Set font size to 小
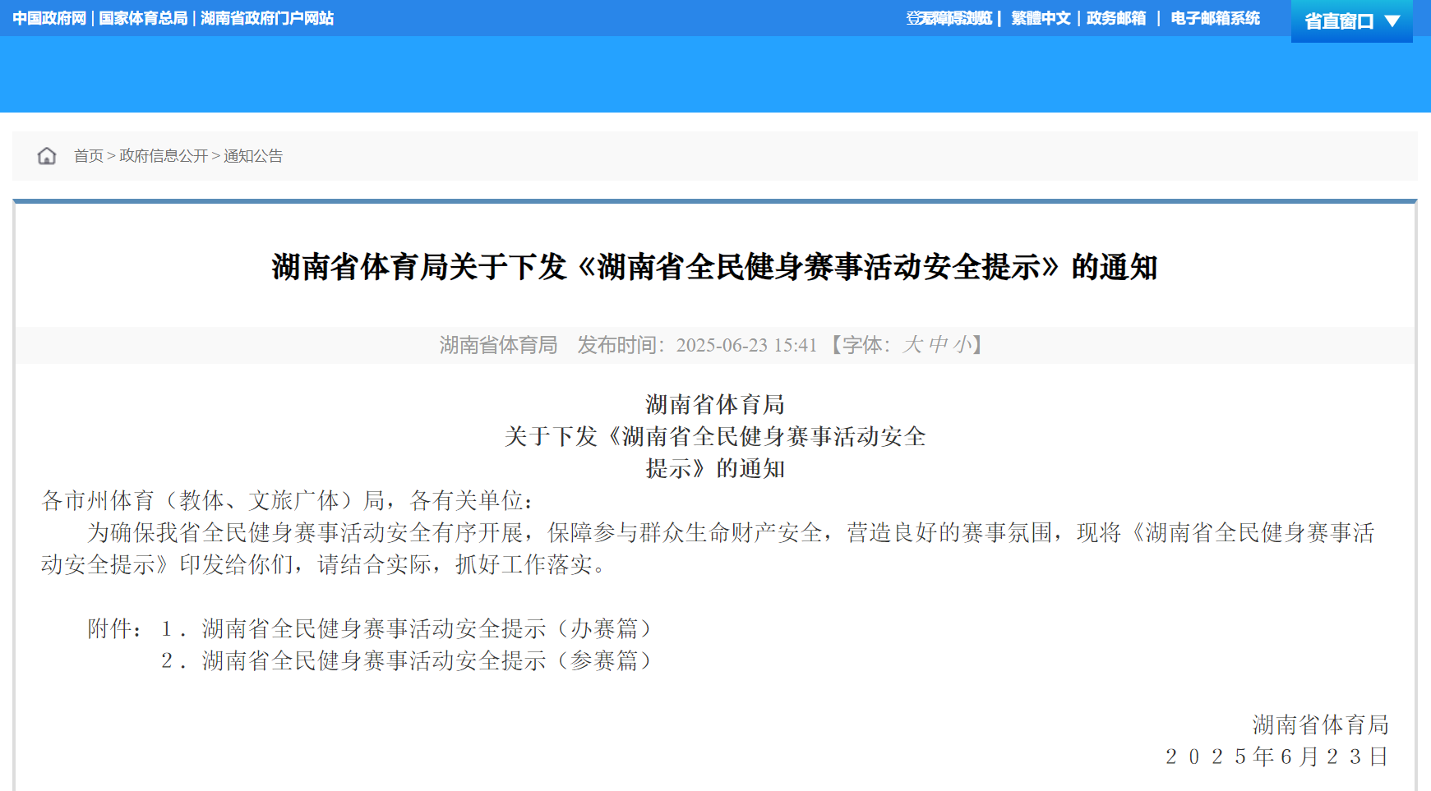The image size is (1431, 791). (962, 345)
